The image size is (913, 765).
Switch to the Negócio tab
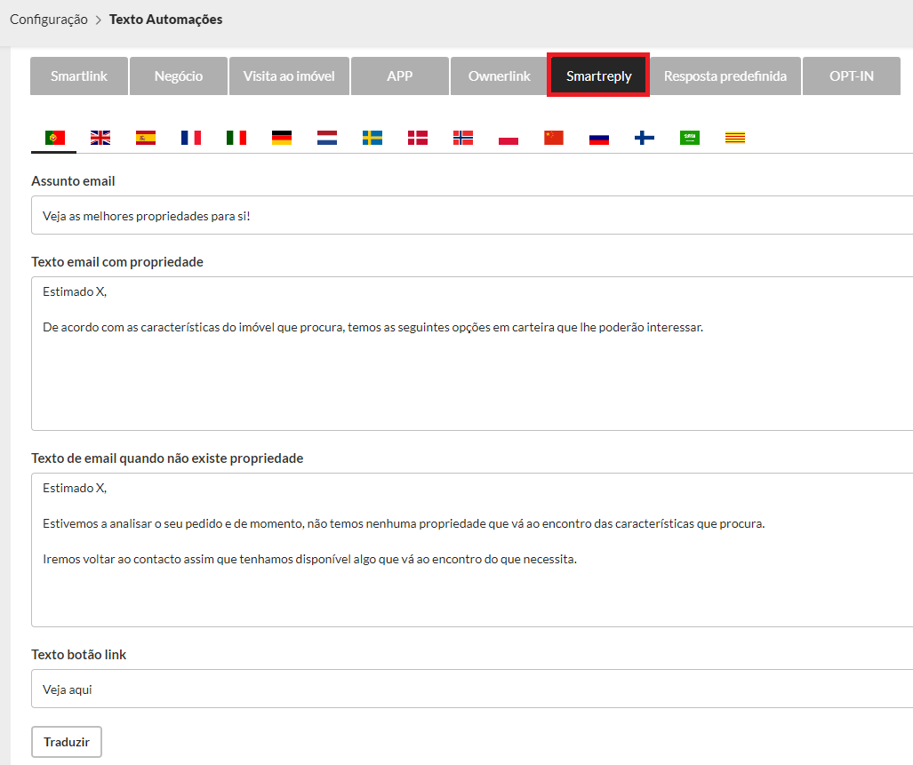point(179,76)
